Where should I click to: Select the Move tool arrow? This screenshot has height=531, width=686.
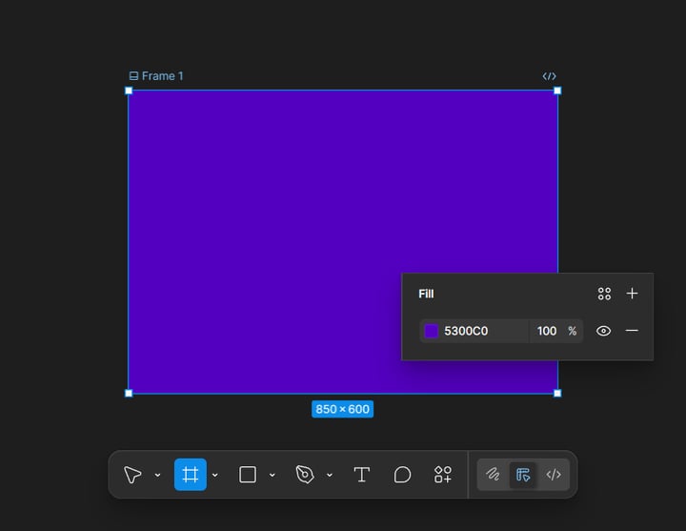coord(132,475)
